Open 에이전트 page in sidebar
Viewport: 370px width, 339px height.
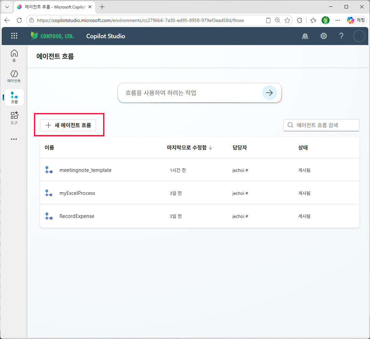(14, 76)
